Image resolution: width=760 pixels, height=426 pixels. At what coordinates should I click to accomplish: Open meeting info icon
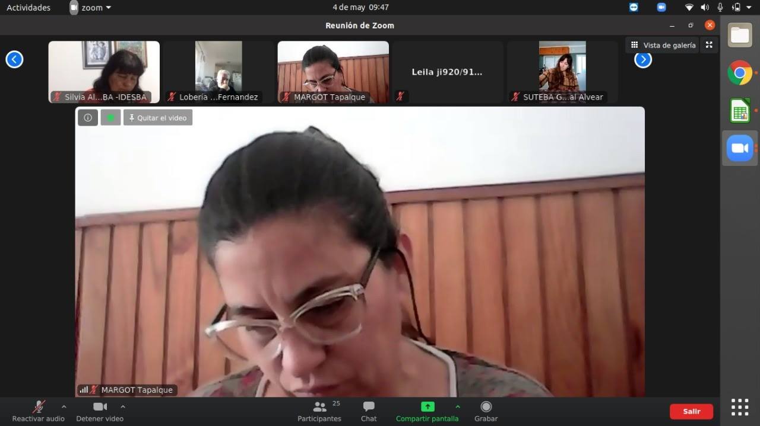click(x=88, y=118)
